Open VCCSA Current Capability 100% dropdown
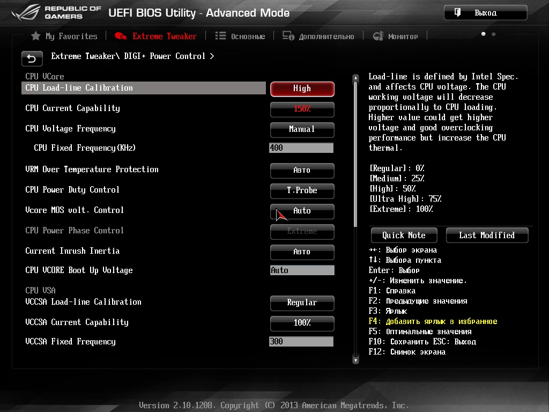Viewport: 549px width, 412px height. [x=302, y=323]
